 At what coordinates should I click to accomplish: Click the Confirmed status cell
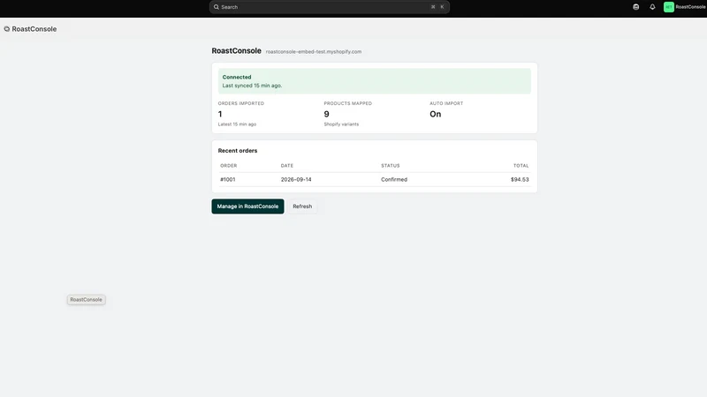(x=394, y=179)
